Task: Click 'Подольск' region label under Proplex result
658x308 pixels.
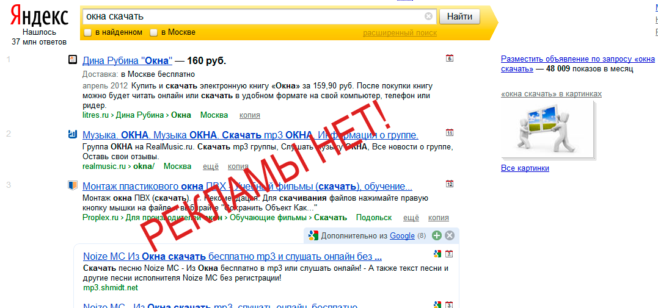Action: (x=374, y=218)
